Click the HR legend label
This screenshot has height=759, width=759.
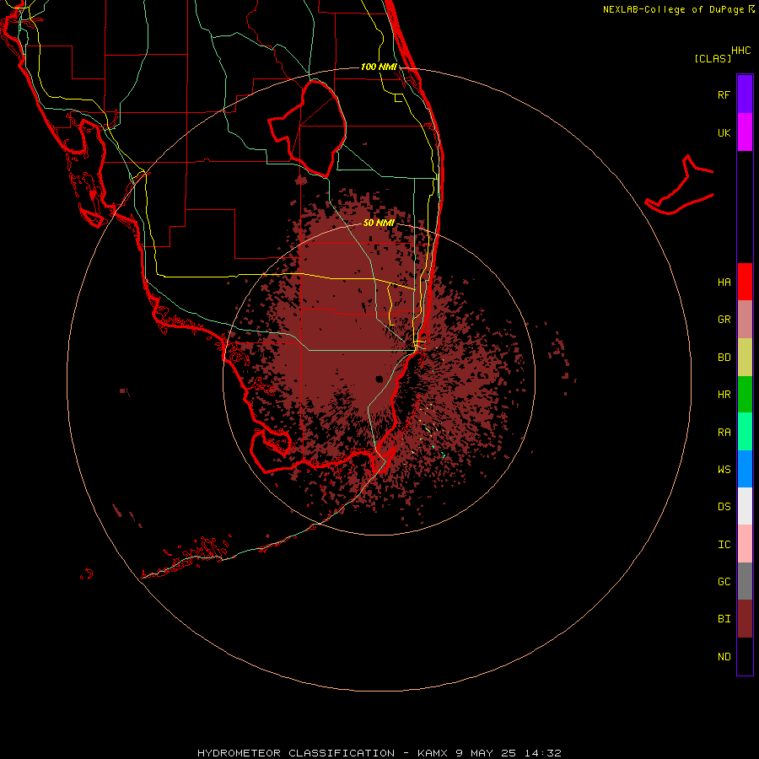(x=724, y=395)
